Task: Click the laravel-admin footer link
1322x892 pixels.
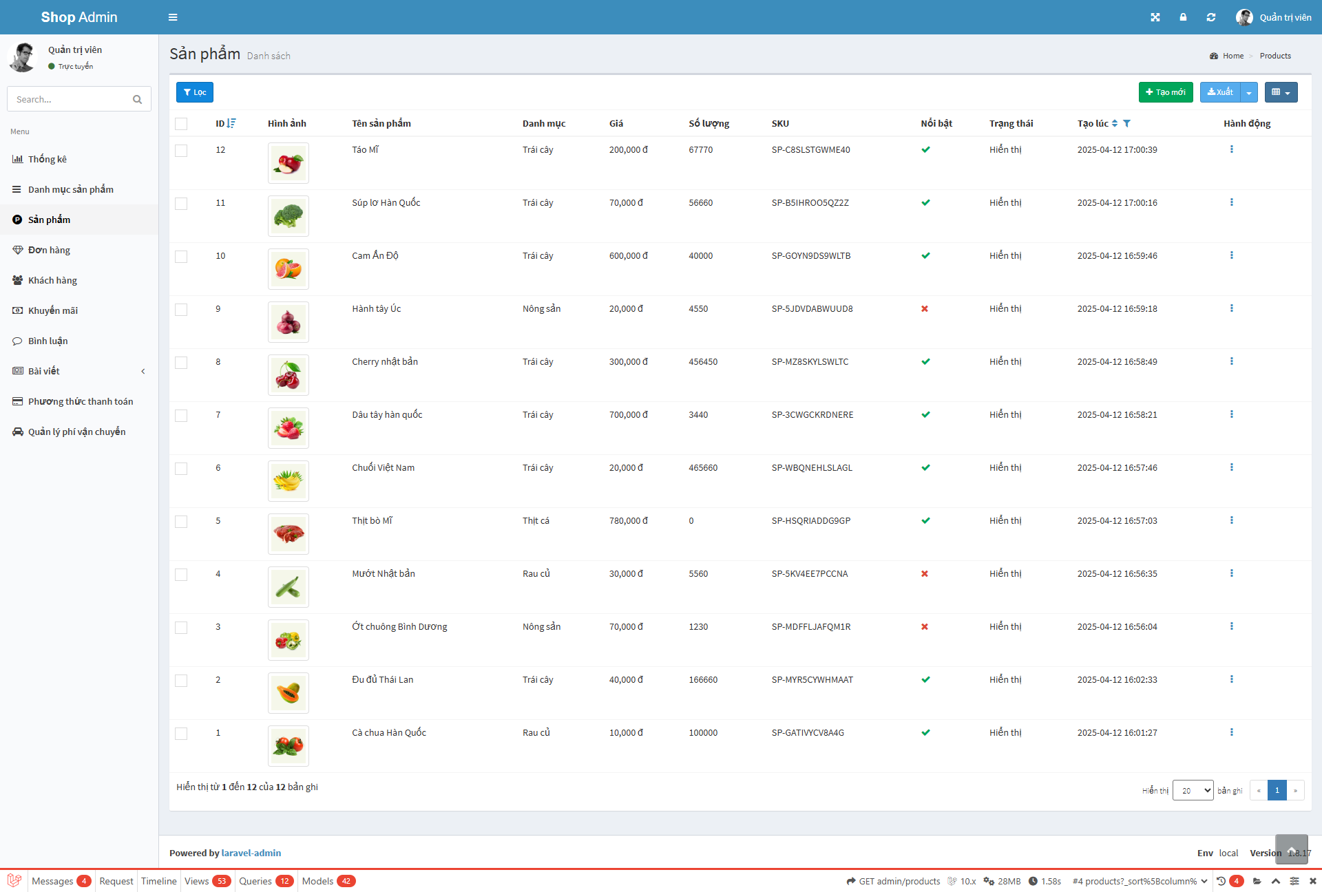Action: point(251,853)
